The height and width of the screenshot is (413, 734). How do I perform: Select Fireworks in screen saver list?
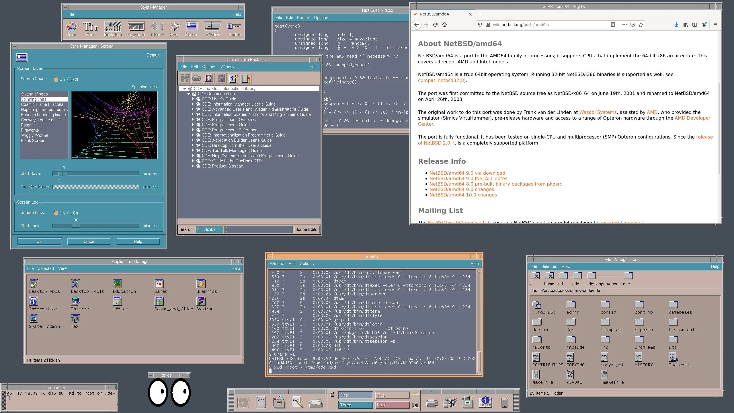[x=44, y=130]
